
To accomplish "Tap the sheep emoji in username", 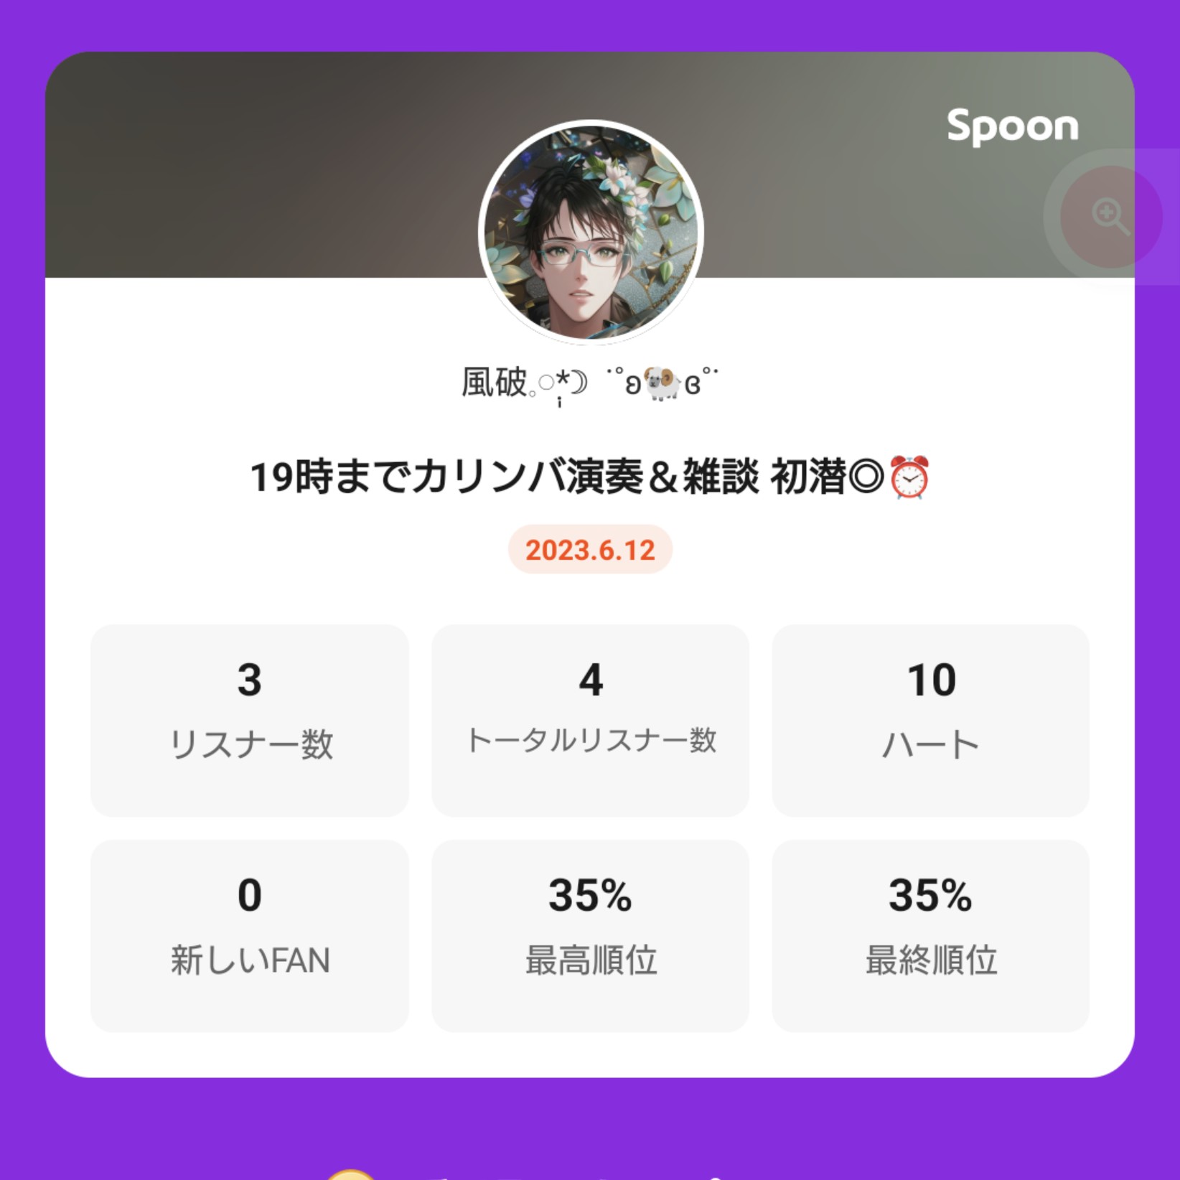I will [x=661, y=383].
